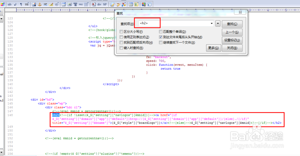Screen dimensions: 300x156
Task: Click the coffee cup script icon
Action: [x=118, y=4]
